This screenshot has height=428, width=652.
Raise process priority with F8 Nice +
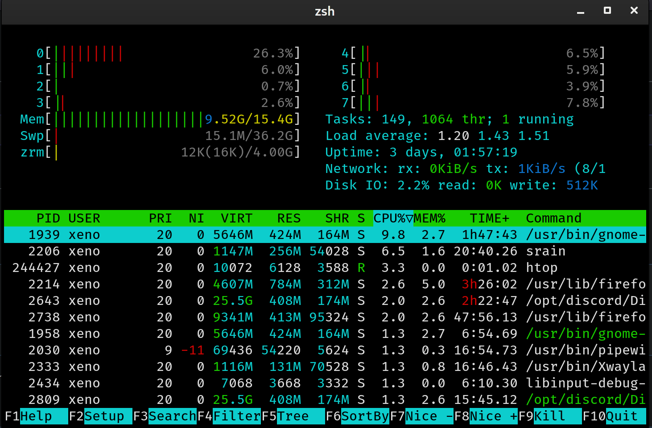pos(486,416)
